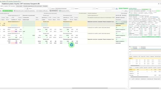Click the green Колонки link
161x90 pixels.
coord(121,8)
